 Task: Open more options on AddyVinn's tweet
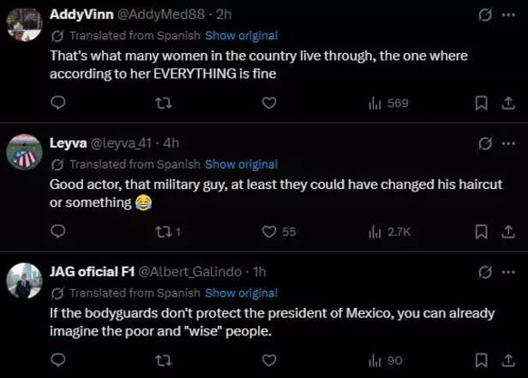coord(509,15)
